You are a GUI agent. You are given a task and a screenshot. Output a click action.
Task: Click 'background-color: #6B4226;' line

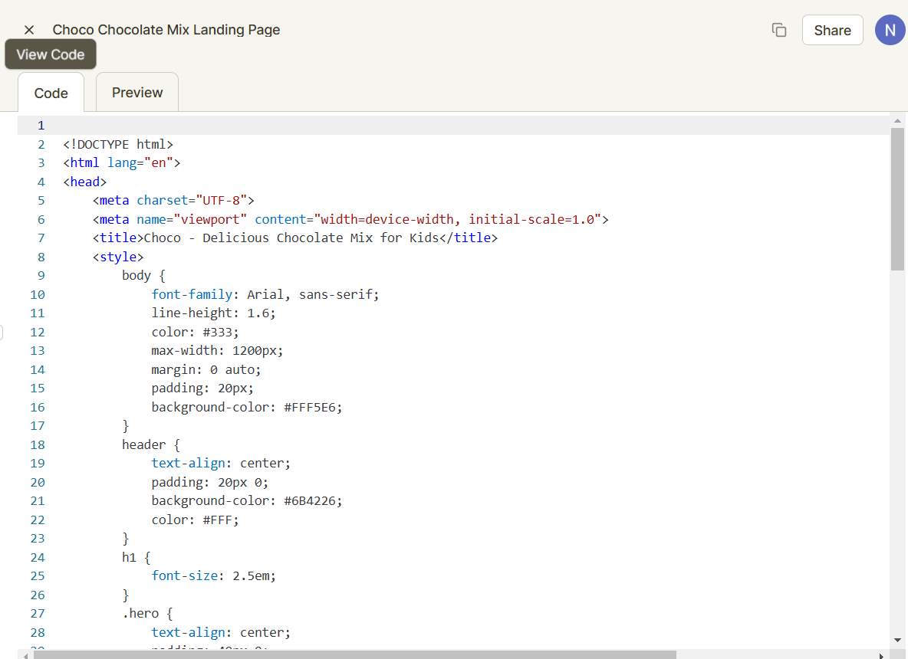point(247,500)
